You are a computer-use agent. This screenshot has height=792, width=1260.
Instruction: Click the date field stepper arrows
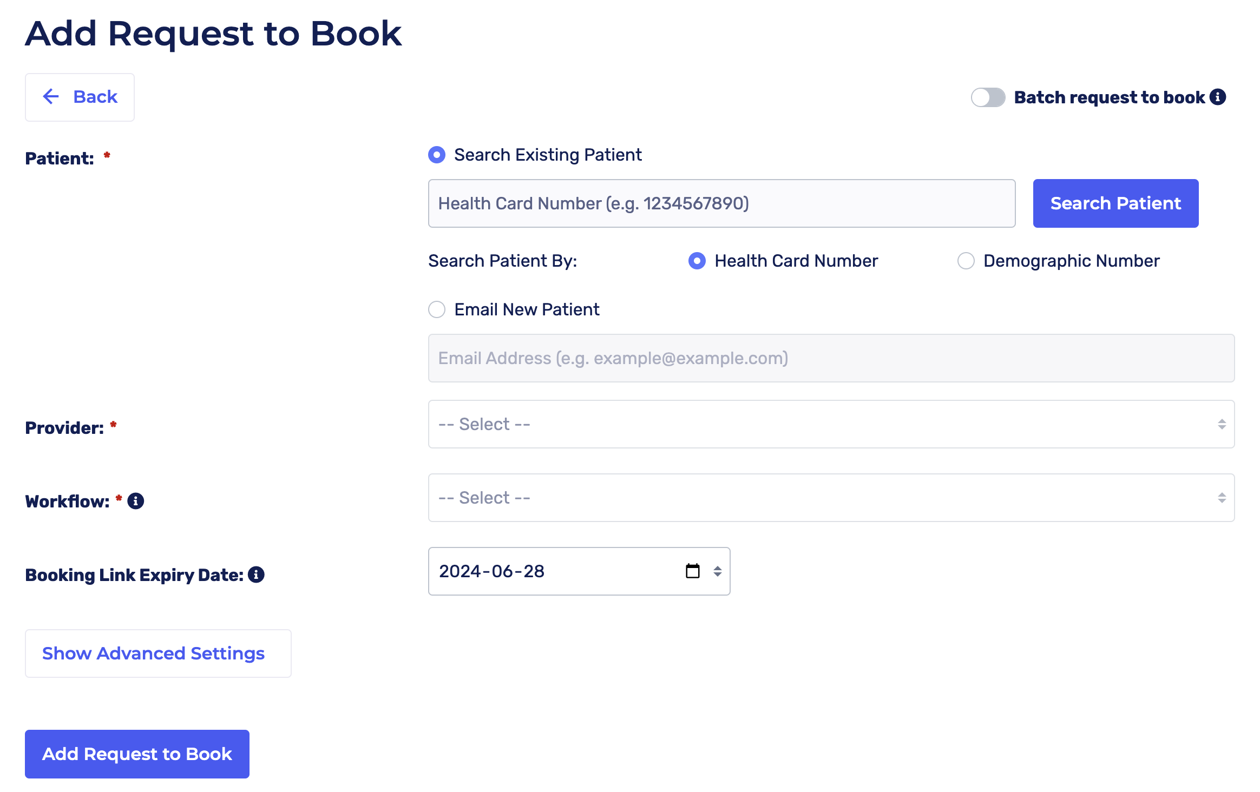pos(718,571)
